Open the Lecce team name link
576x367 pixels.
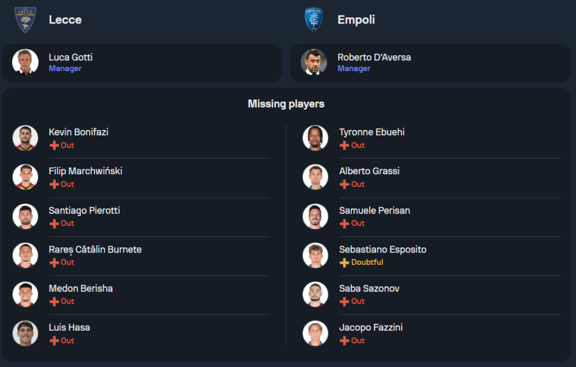65,20
